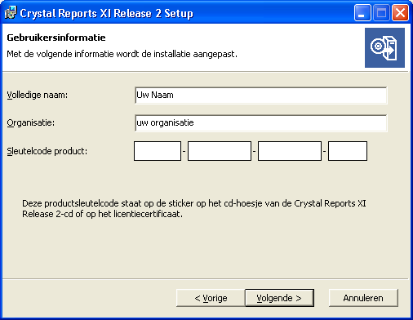The width and height of the screenshot is (413, 320).
Task: Click the 'Volledige naam:' label
Action: (x=38, y=95)
